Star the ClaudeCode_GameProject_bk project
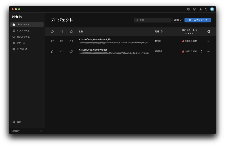 (x=52, y=41)
